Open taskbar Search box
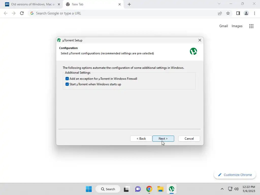Viewport: 260px width, 195px height. pos(108,189)
